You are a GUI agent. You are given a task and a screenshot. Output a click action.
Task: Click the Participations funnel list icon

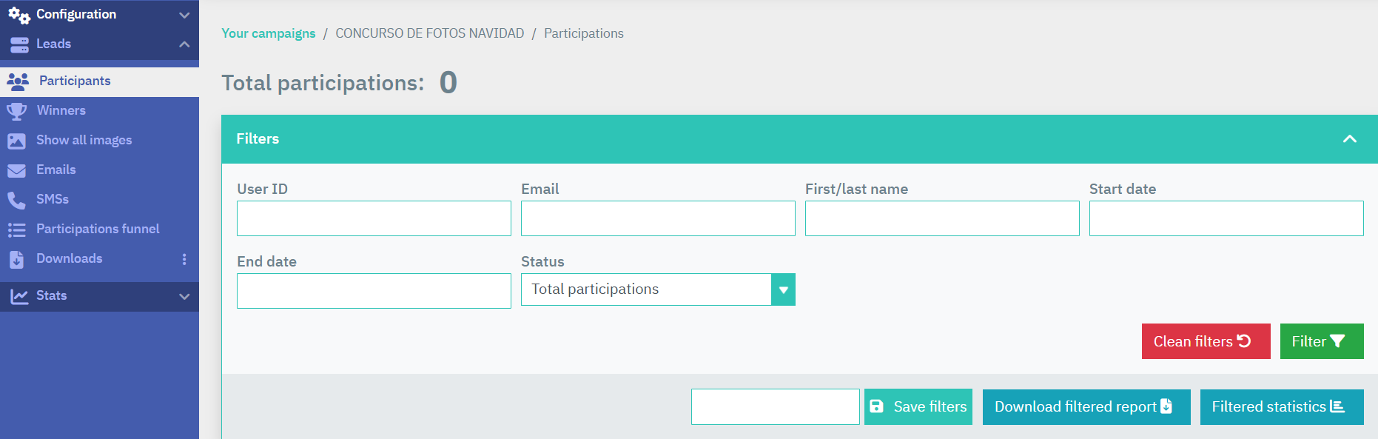[x=16, y=229]
